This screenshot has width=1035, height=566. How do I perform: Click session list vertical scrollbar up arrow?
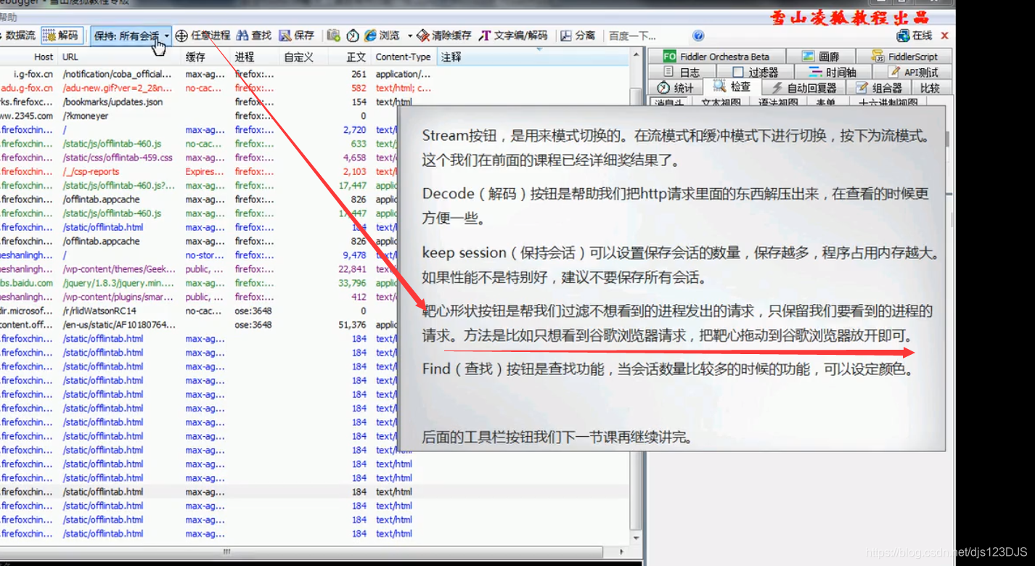637,55
